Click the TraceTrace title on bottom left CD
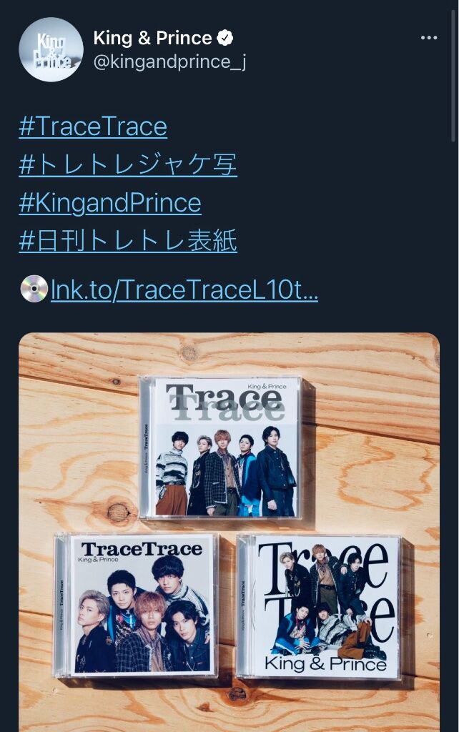 [142, 549]
